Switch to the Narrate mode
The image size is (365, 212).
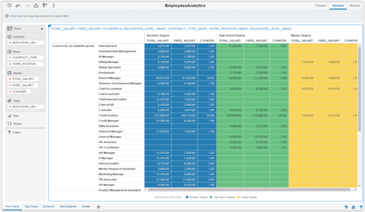point(355,5)
